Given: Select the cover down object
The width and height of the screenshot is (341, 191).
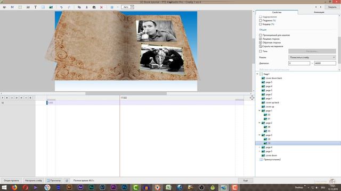Looking at the screenshot, I should [x=271, y=155].
